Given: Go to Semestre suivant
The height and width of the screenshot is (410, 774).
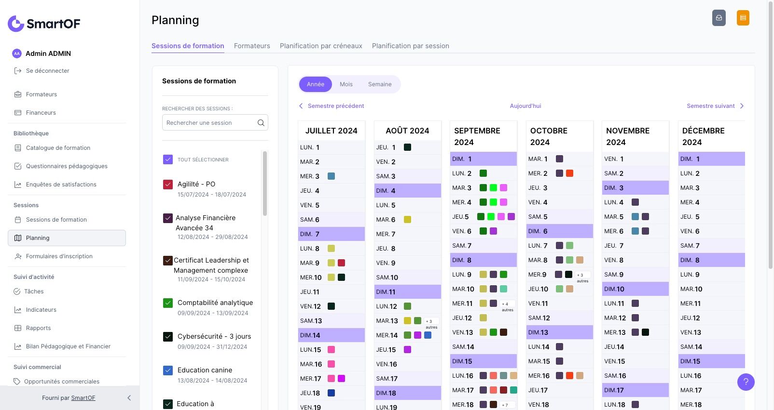Looking at the screenshot, I should (716, 106).
